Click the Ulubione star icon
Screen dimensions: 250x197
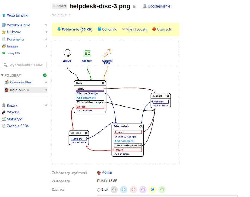click(x=4, y=32)
